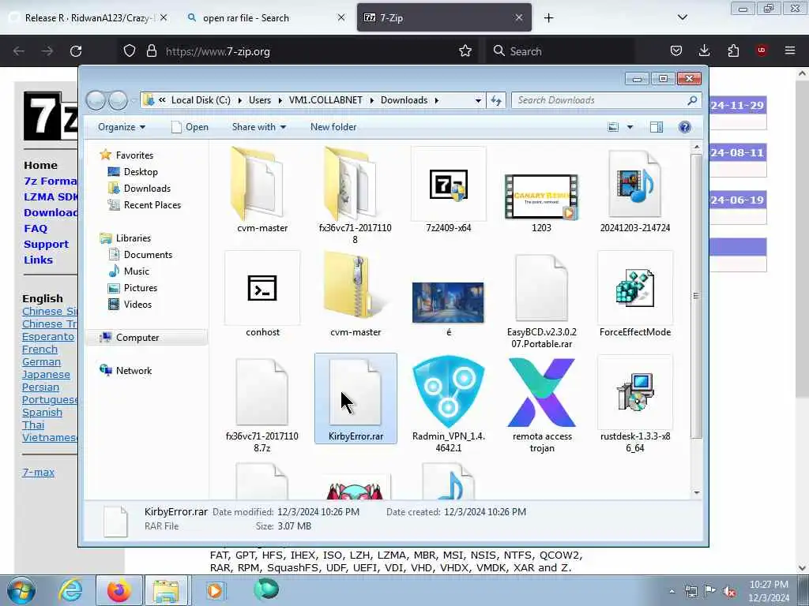Click VM1.COLLABNET in the breadcrumb
This screenshot has width=809, height=606.
point(325,100)
